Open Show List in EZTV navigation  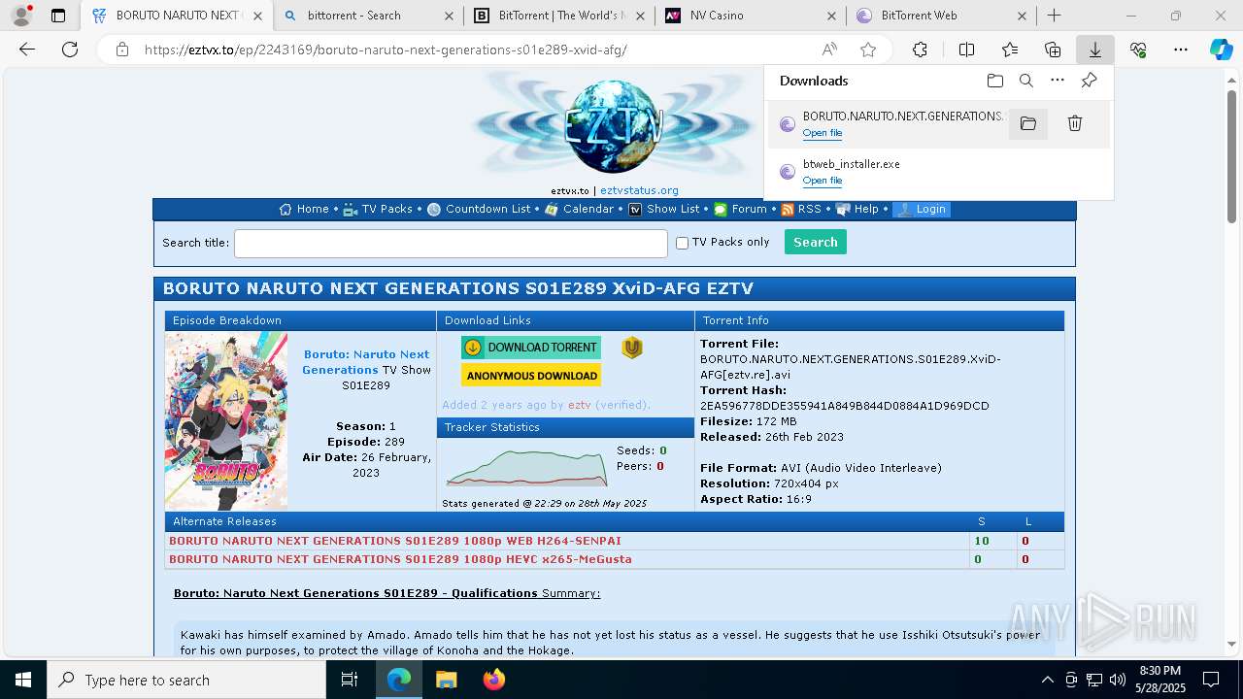coord(664,209)
